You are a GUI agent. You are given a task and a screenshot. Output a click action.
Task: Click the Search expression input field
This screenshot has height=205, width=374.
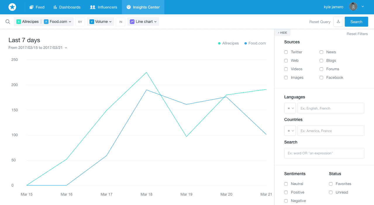[324, 153]
